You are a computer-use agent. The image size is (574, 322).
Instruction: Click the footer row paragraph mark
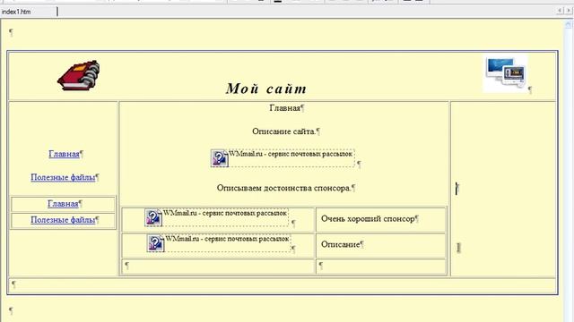13,284
